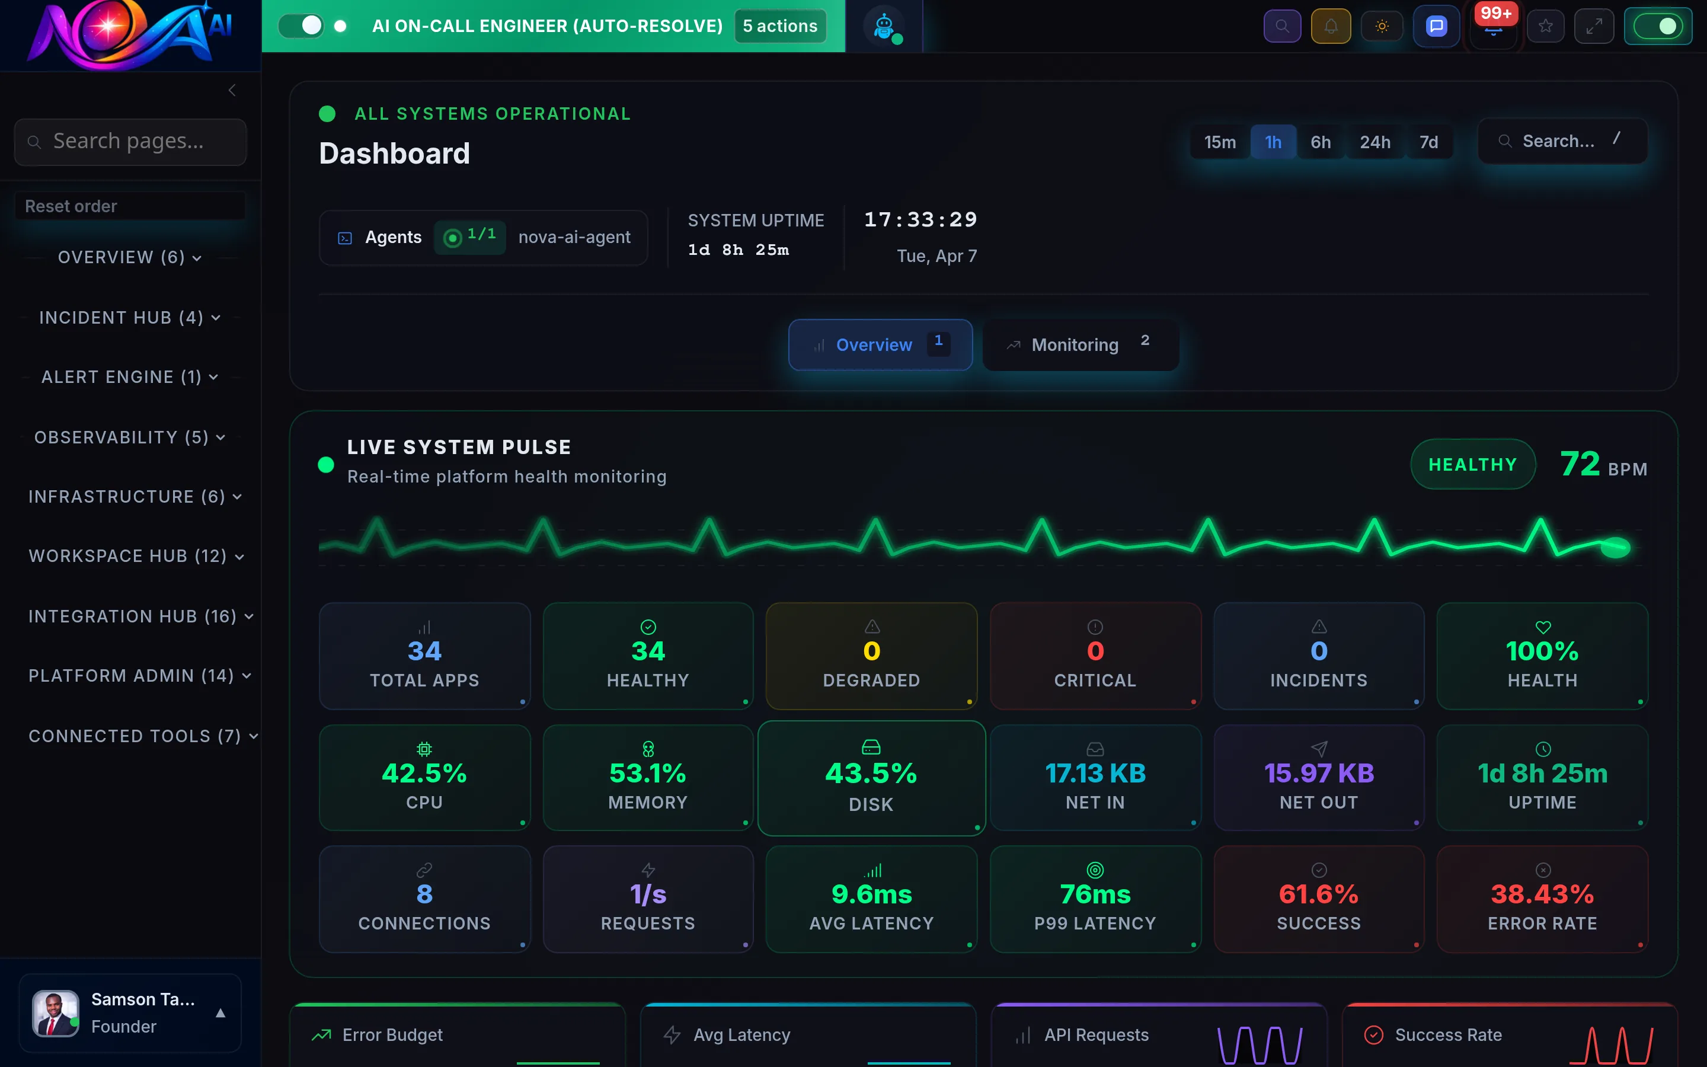Open the blue chat message icon
This screenshot has height=1067, width=1707.
1436,26
